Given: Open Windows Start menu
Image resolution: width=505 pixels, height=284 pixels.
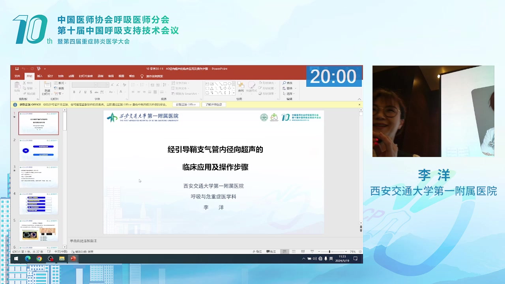Looking at the screenshot, I should (16, 259).
